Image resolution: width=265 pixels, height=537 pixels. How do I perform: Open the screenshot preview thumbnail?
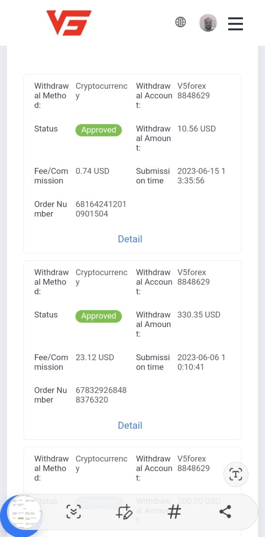click(25, 513)
